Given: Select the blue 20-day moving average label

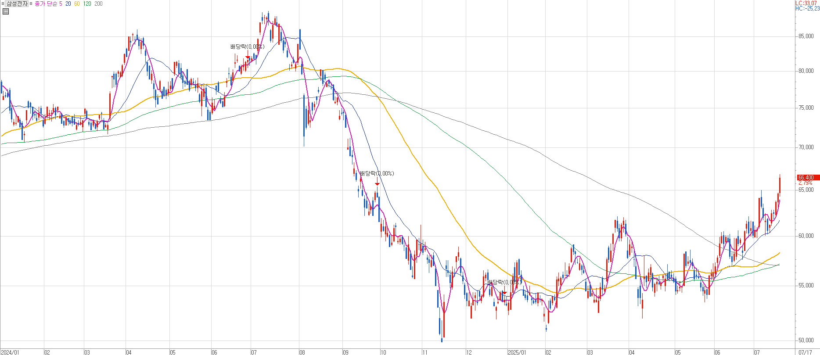Looking at the screenshot, I should [x=68, y=4].
